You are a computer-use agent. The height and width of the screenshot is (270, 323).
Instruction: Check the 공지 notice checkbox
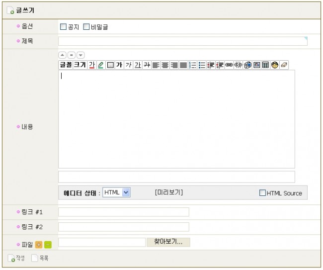click(63, 26)
